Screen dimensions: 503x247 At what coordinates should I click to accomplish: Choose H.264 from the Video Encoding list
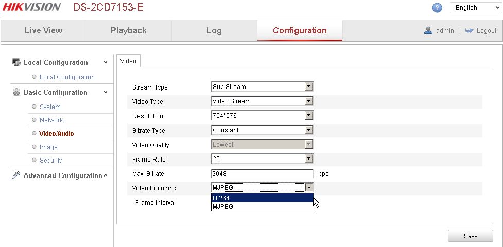click(x=263, y=198)
